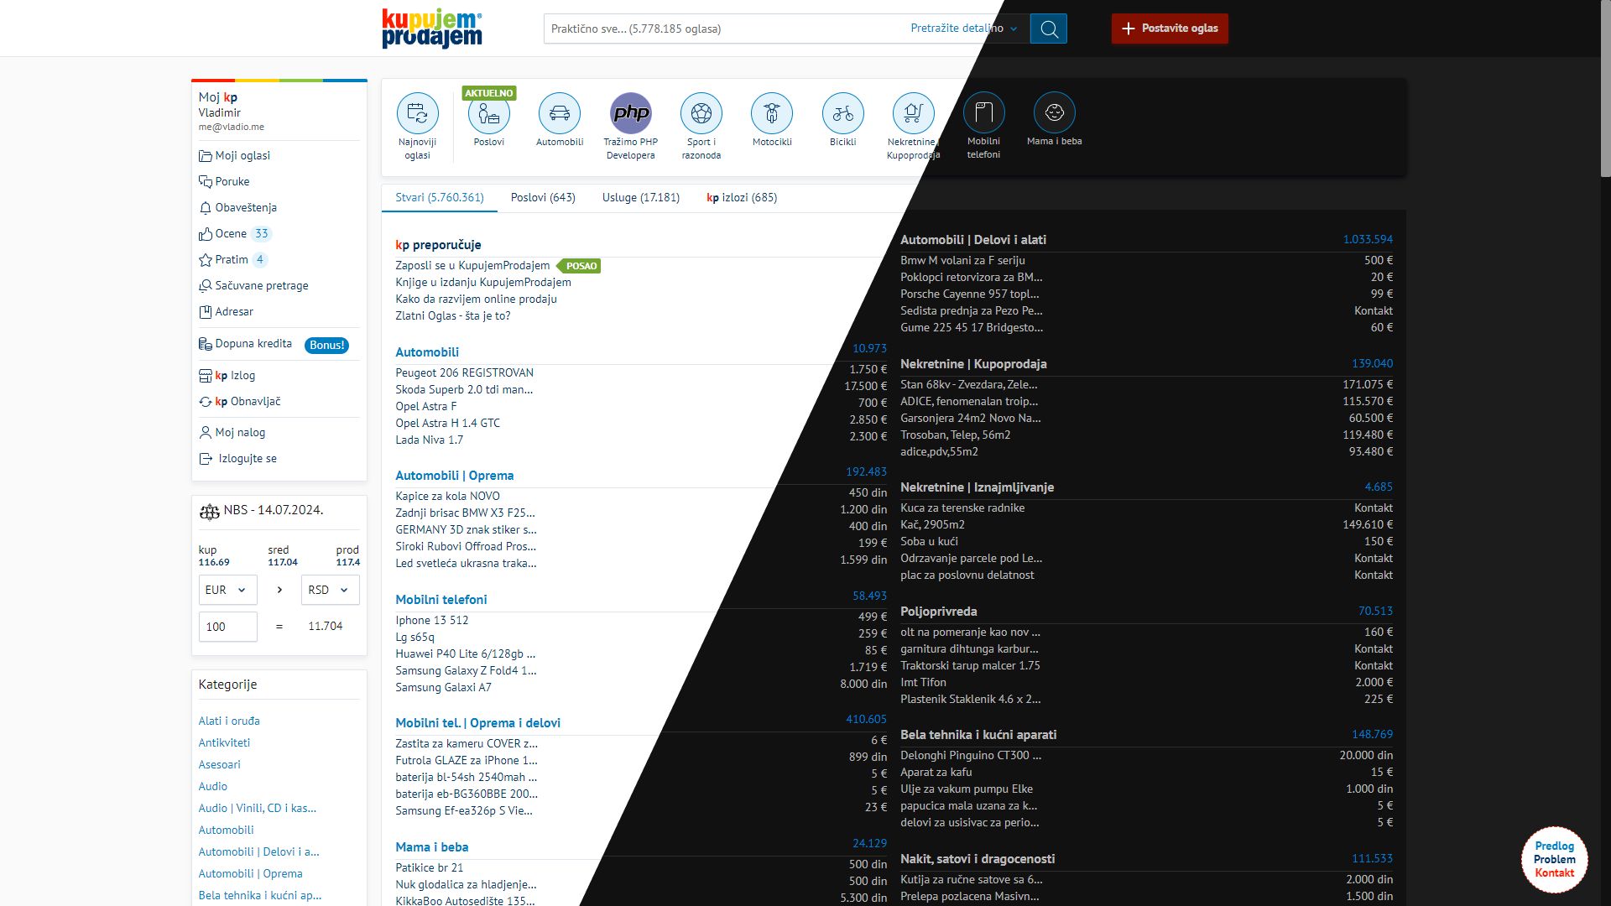Open Pratim followed items

(x=233, y=259)
